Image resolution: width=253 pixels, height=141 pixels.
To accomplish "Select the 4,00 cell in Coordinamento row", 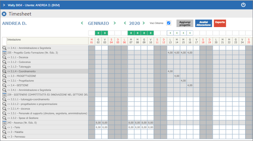I will pyautogui.click(x=170, y=71).
